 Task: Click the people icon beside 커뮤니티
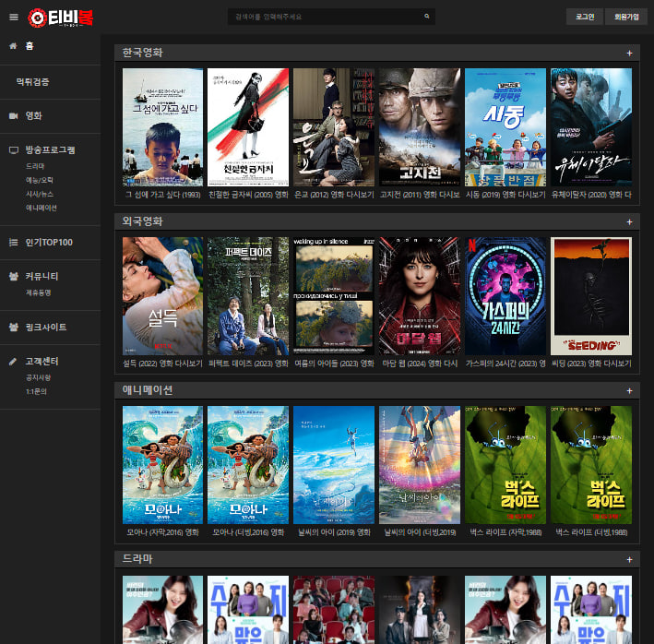pyautogui.click(x=14, y=276)
